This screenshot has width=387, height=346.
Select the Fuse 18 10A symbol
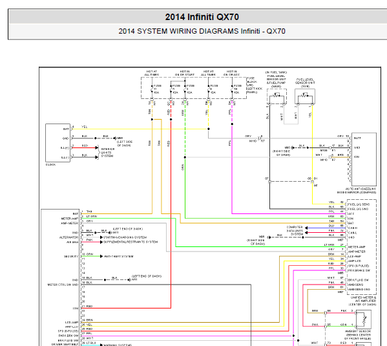[x=232, y=89]
